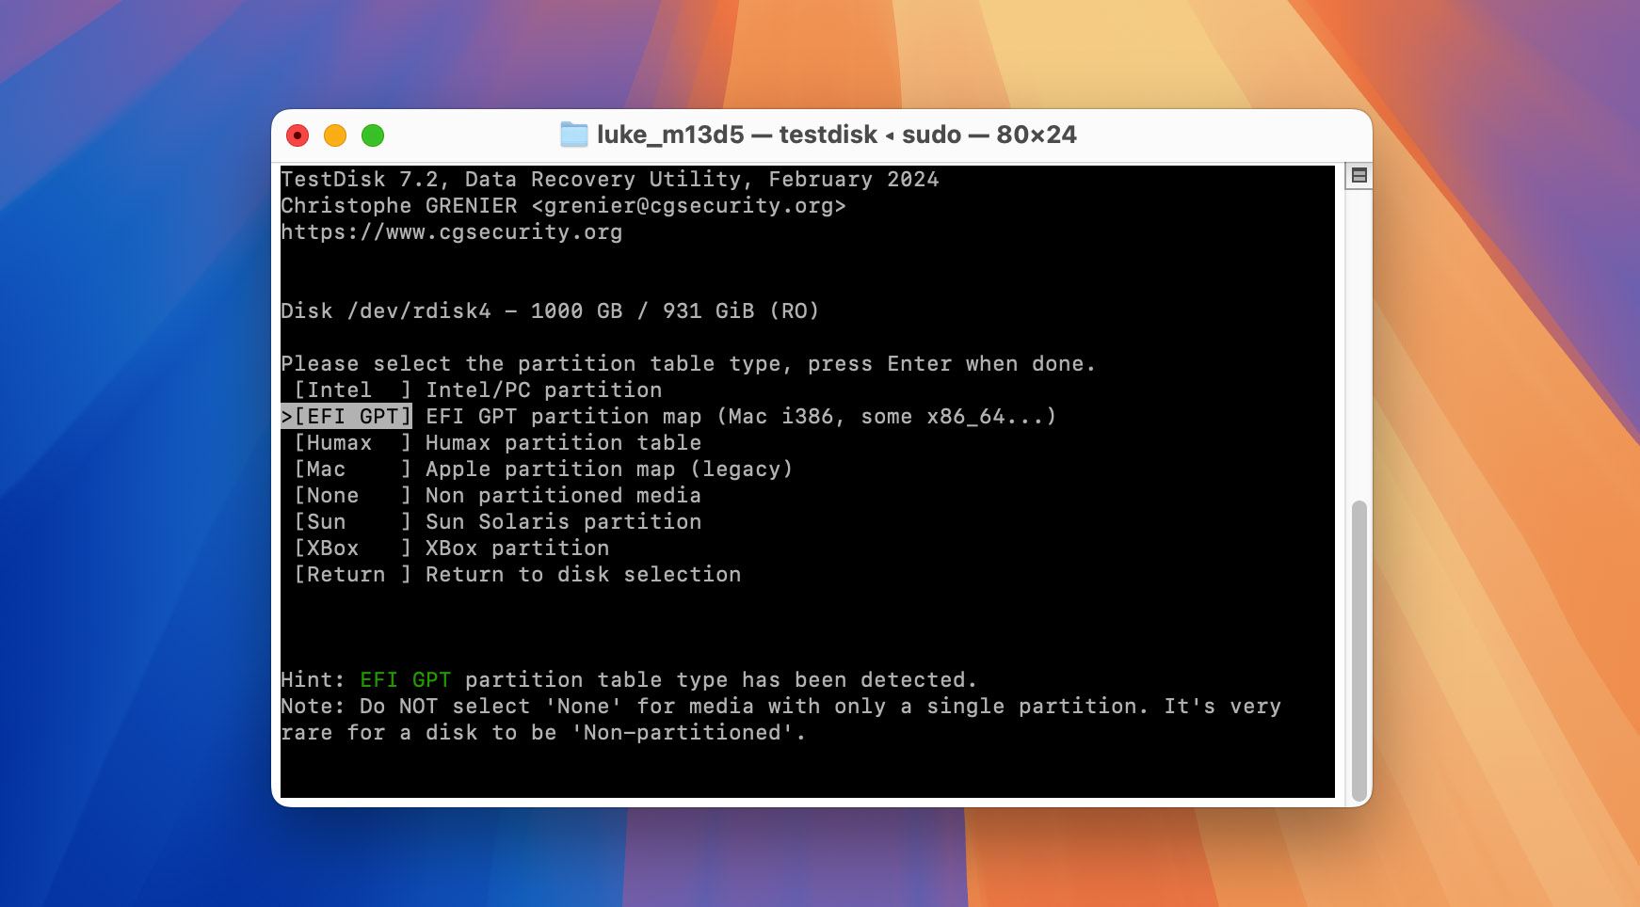The image size is (1640, 907).
Task: Click the green zoom button
Action: (x=375, y=135)
